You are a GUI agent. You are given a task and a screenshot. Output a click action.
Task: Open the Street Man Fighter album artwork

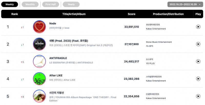[x=39, y=44]
